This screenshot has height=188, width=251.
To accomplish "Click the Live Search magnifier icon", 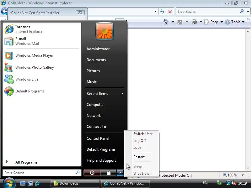I will coord(242,11).
